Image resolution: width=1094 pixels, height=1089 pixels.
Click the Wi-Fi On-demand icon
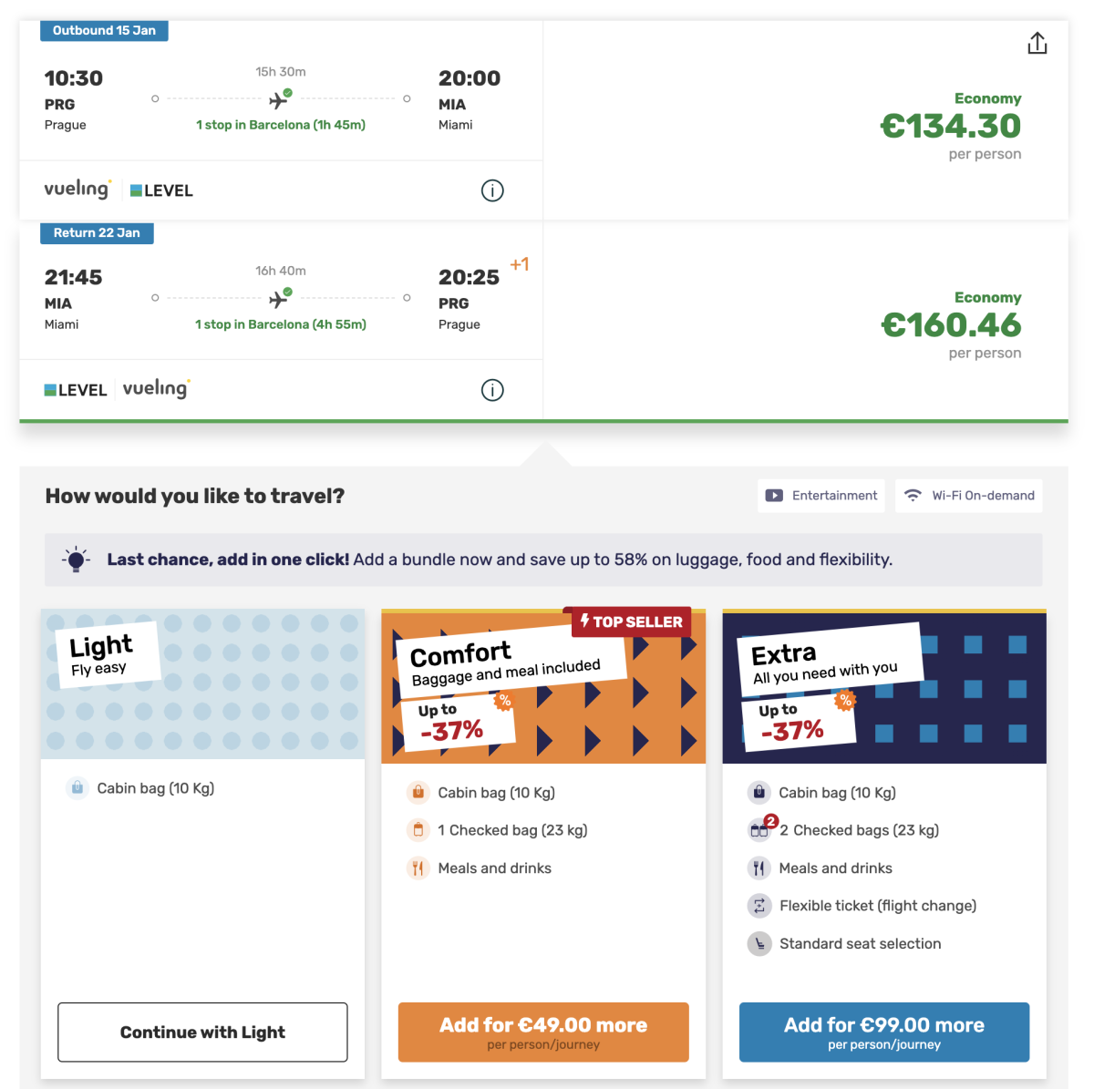click(913, 496)
